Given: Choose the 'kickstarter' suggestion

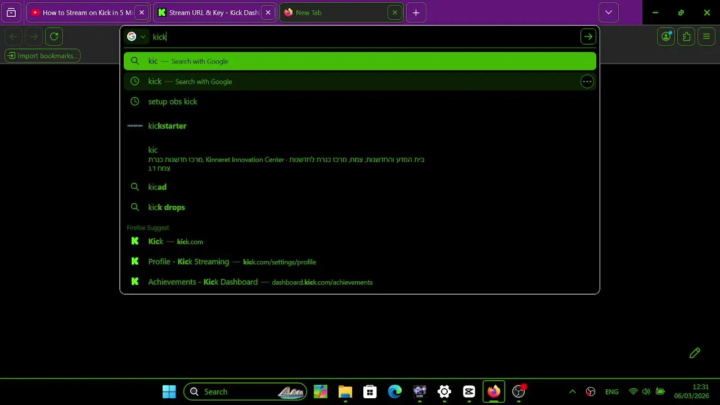Looking at the screenshot, I should point(360,126).
